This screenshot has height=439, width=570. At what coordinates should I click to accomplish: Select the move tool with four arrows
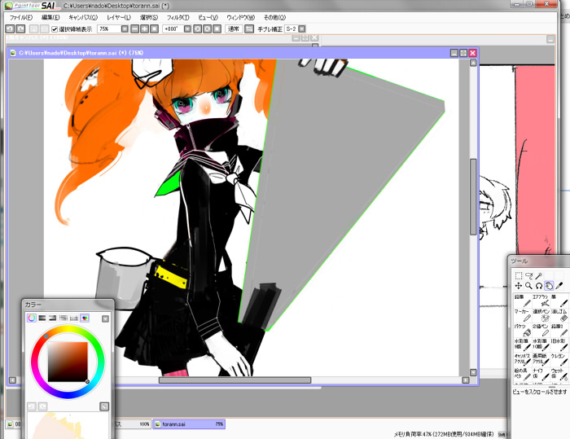click(519, 286)
